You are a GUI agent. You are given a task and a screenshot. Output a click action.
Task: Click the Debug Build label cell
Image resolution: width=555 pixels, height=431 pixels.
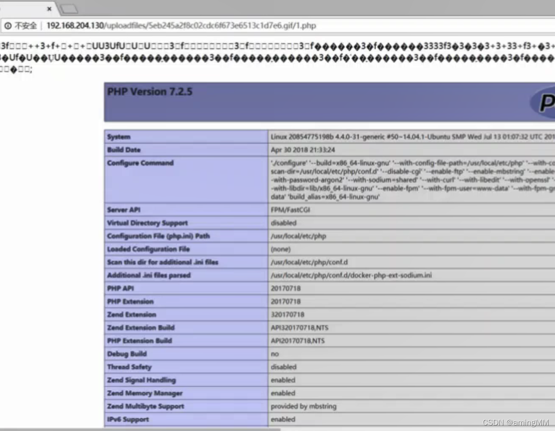coord(186,353)
